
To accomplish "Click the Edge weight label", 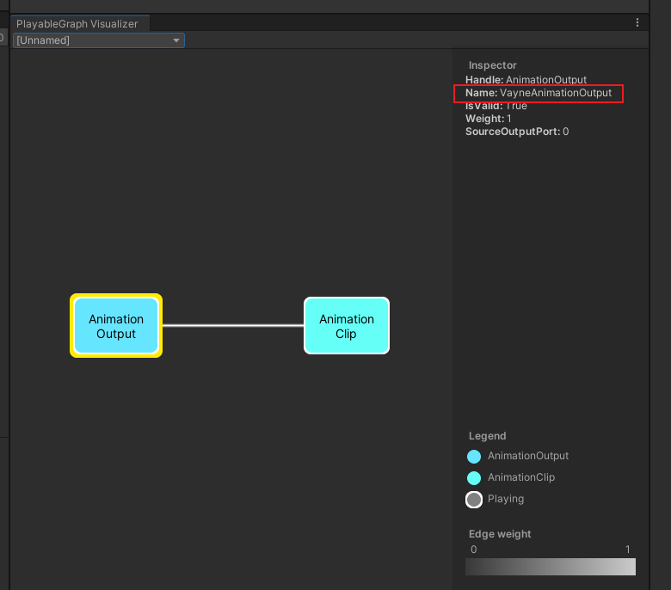I will pos(500,534).
